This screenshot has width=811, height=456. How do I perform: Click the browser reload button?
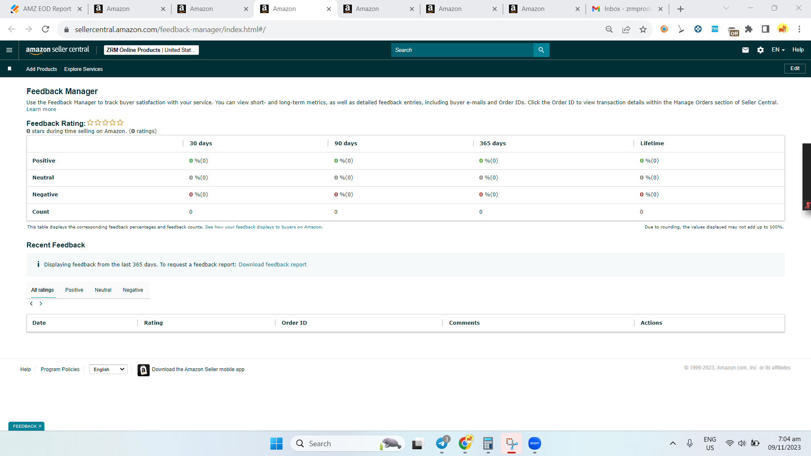click(x=46, y=29)
